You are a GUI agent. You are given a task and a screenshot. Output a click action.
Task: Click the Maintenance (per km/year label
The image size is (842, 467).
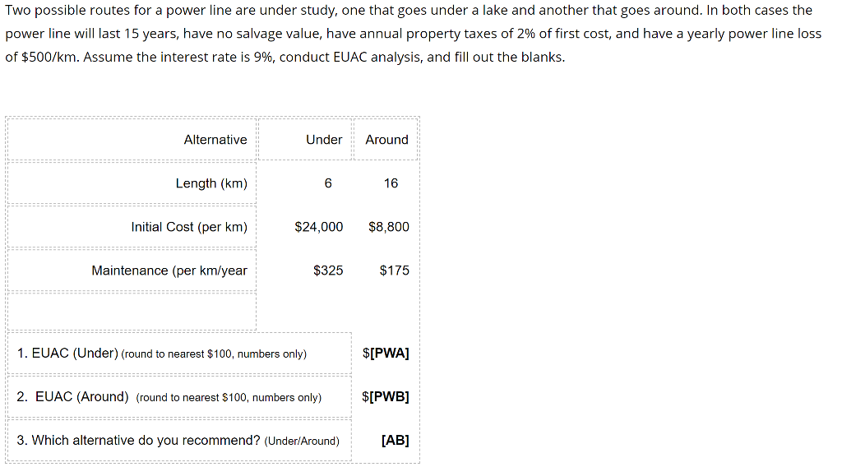[169, 270]
